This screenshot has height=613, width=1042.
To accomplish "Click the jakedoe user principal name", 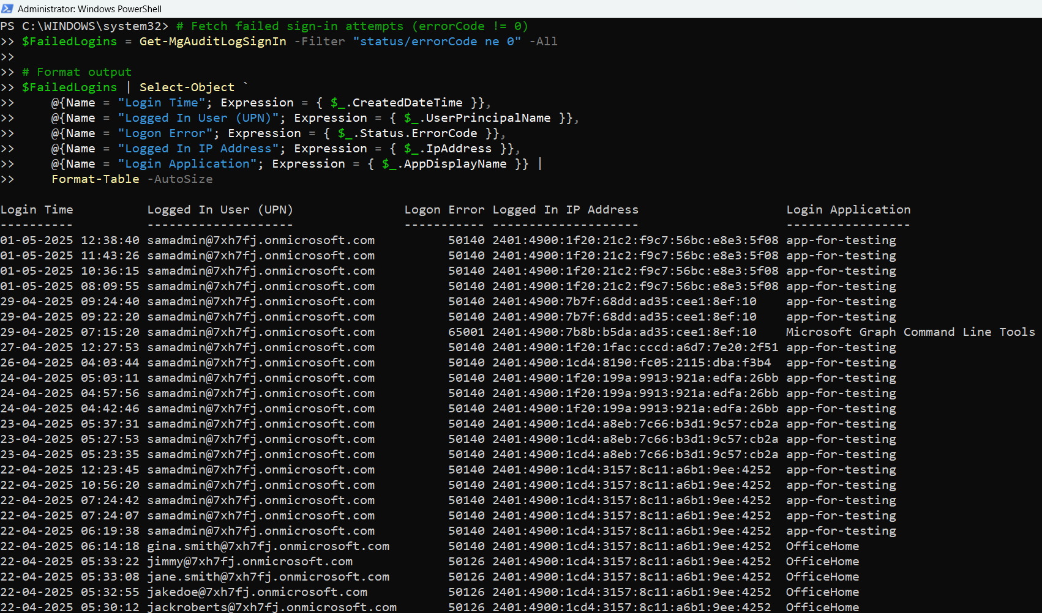I will (257, 592).
